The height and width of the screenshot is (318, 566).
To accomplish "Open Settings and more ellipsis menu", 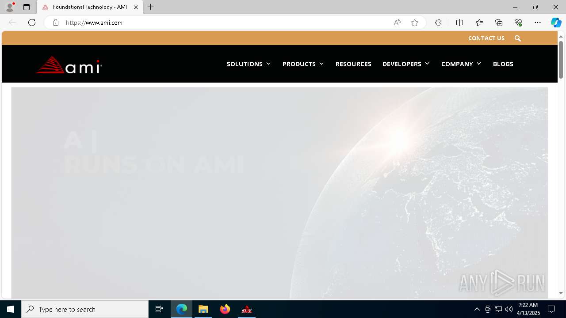I will point(538,23).
